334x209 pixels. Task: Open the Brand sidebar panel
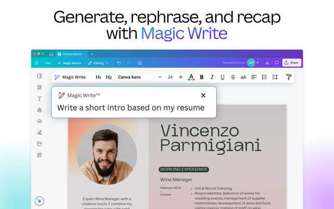pos(39,110)
